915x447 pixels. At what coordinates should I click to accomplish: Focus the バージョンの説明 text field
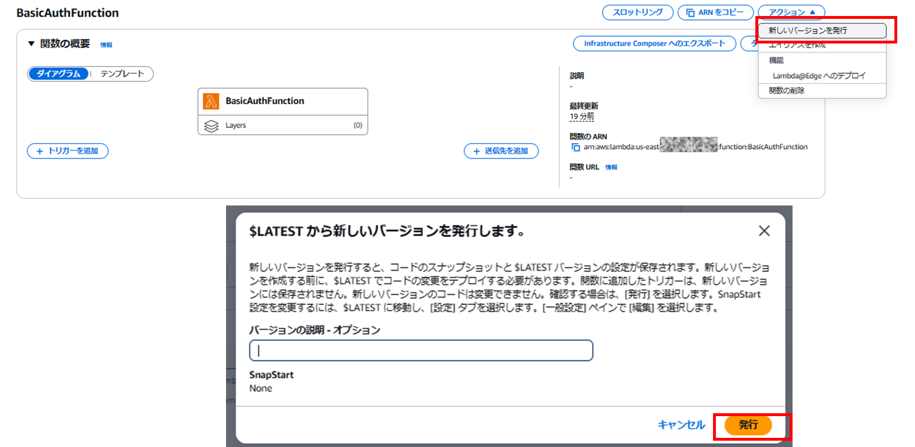point(421,350)
